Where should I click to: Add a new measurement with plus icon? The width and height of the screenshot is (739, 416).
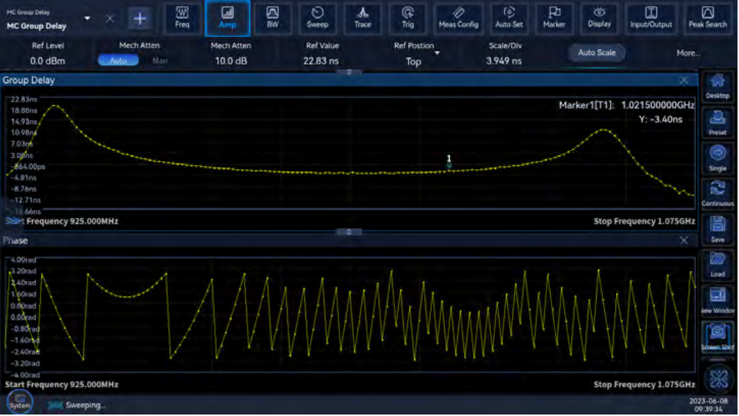click(x=139, y=19)
